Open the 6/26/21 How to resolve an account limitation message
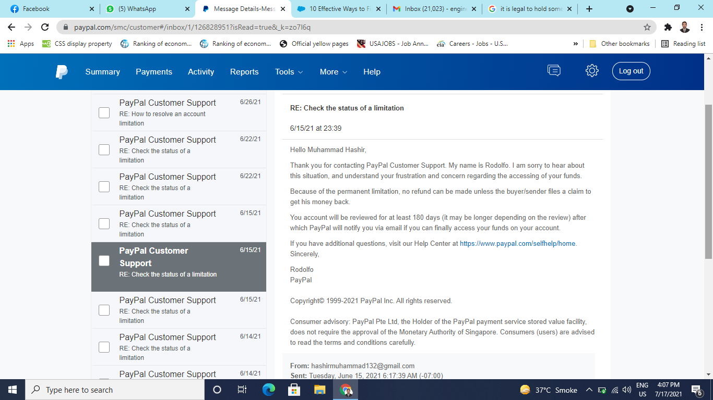The image size is (713, 400). pos(179,113)
